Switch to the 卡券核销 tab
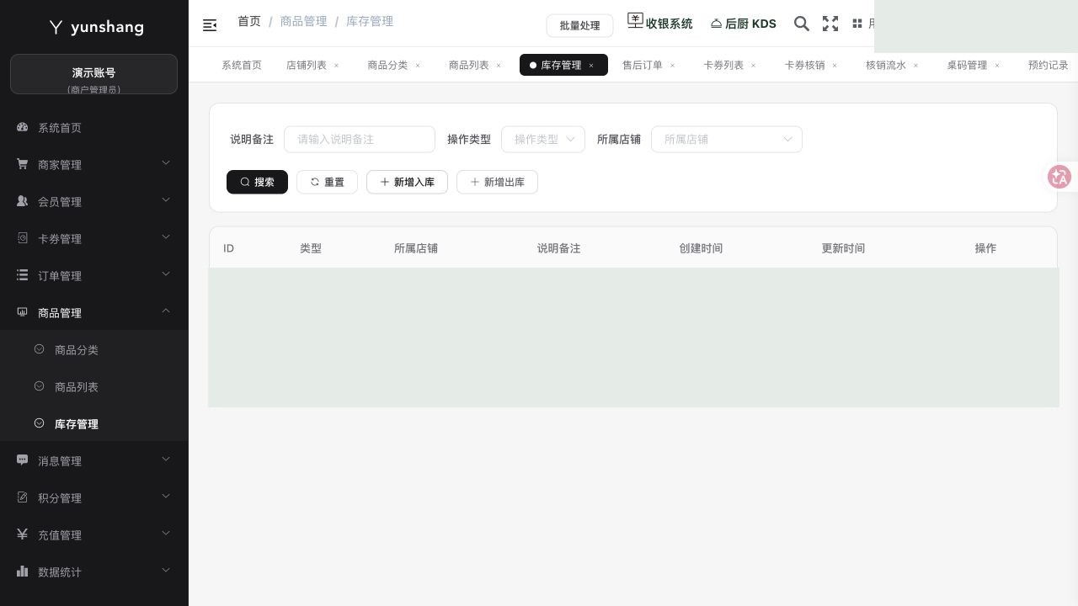1078x606 pixels. (x=805, y=65)
